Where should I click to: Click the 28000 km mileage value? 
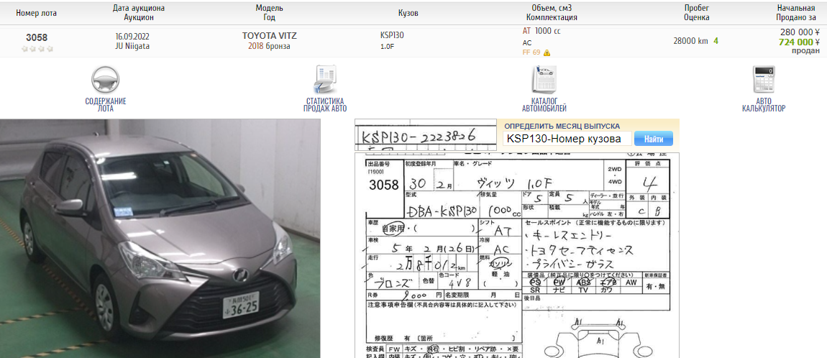pos(690,41)
